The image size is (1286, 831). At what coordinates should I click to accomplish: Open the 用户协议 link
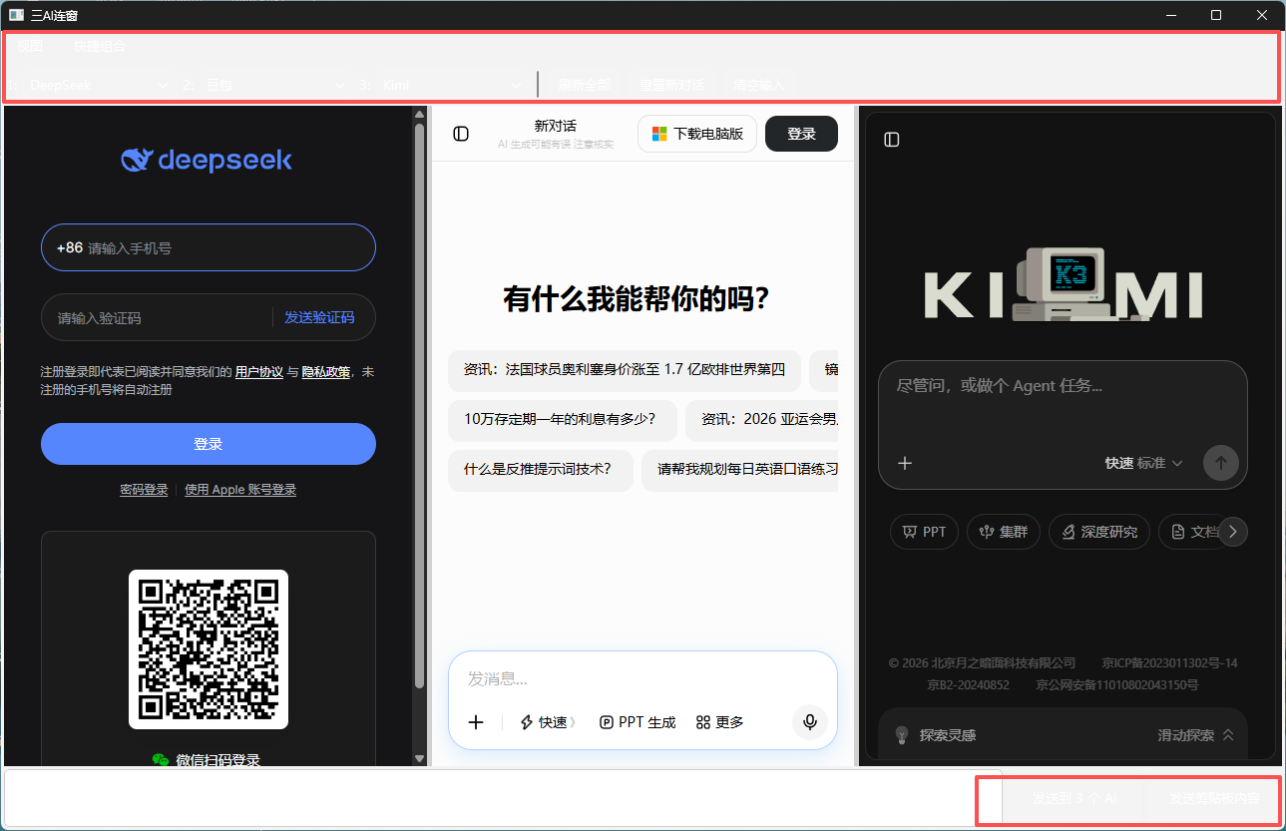[x=259, y=372]
